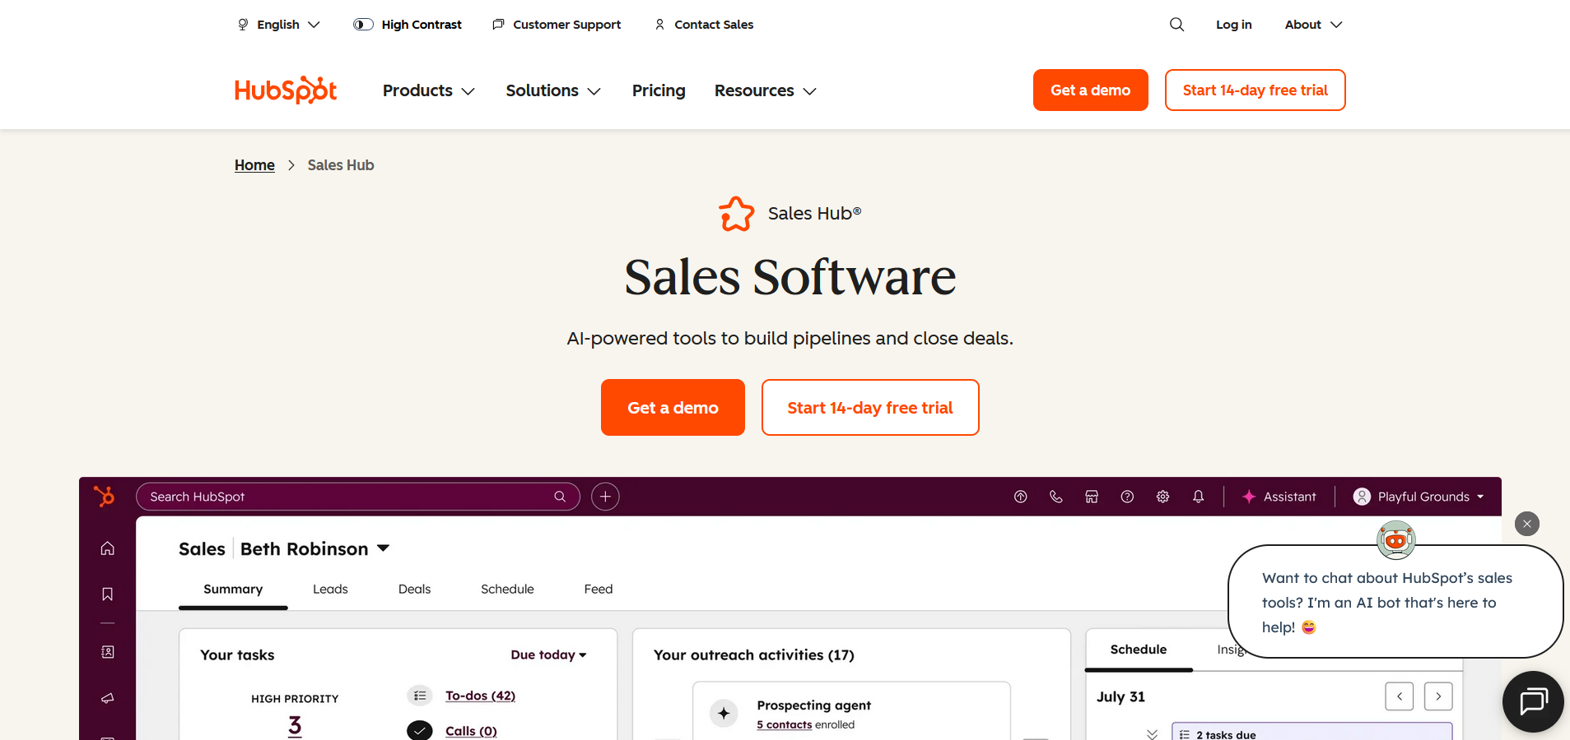Click the search magnifier icon in top bar

[1176, 25]
